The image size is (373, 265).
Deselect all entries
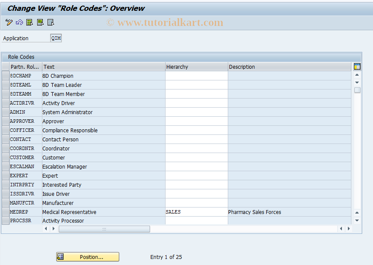pos(51,22)
